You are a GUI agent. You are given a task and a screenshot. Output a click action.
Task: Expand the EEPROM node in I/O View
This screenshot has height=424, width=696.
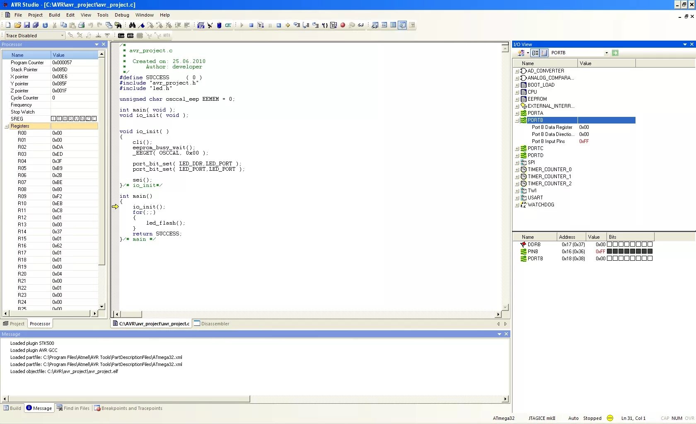pos(517,99)
